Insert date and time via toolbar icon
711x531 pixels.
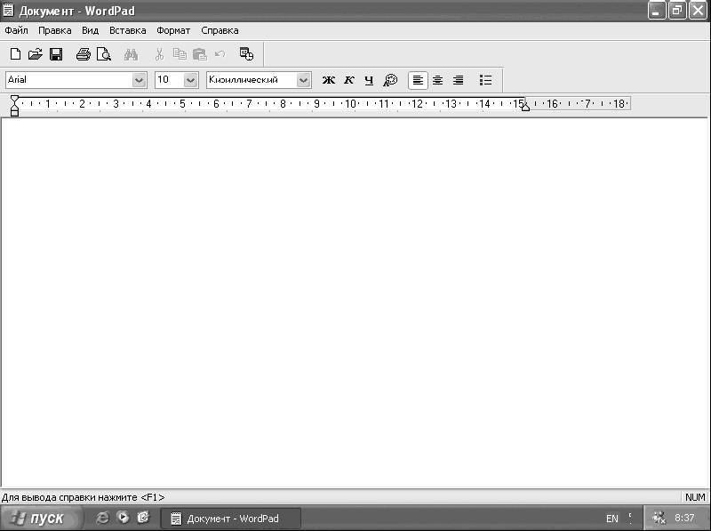click(x=246, y=54)
